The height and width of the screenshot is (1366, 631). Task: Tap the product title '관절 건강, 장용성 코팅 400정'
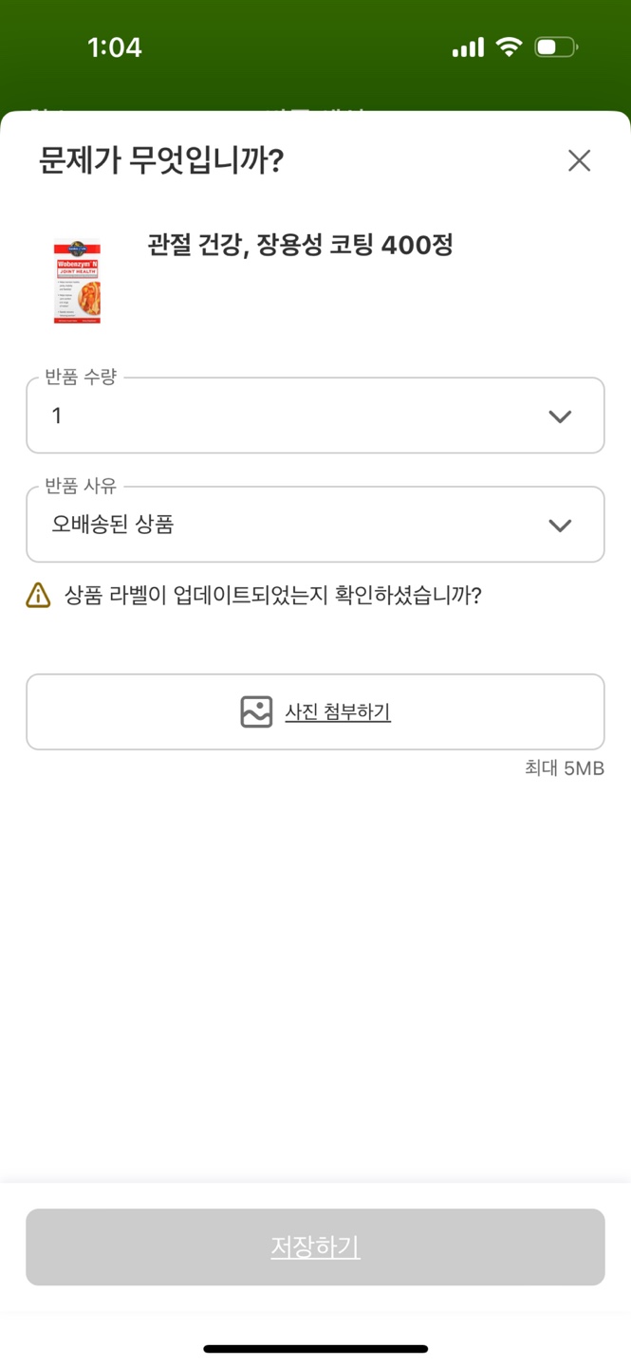pos(300,246)
